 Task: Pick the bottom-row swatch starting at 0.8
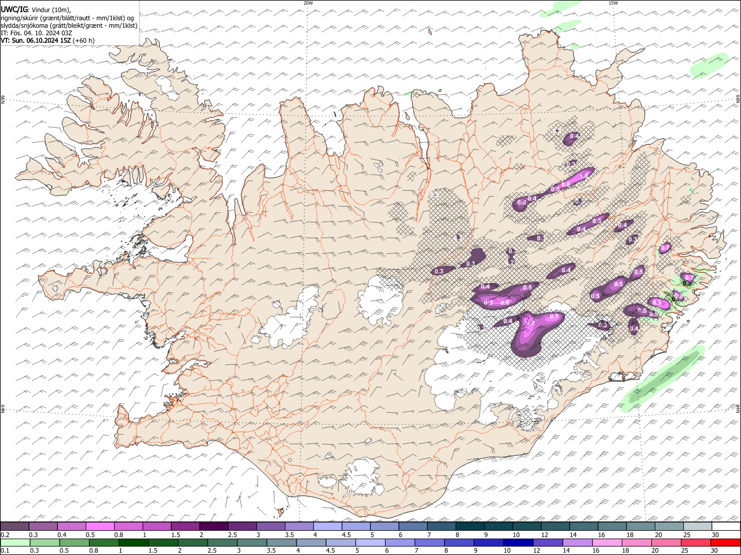click(x=104, y=542)
